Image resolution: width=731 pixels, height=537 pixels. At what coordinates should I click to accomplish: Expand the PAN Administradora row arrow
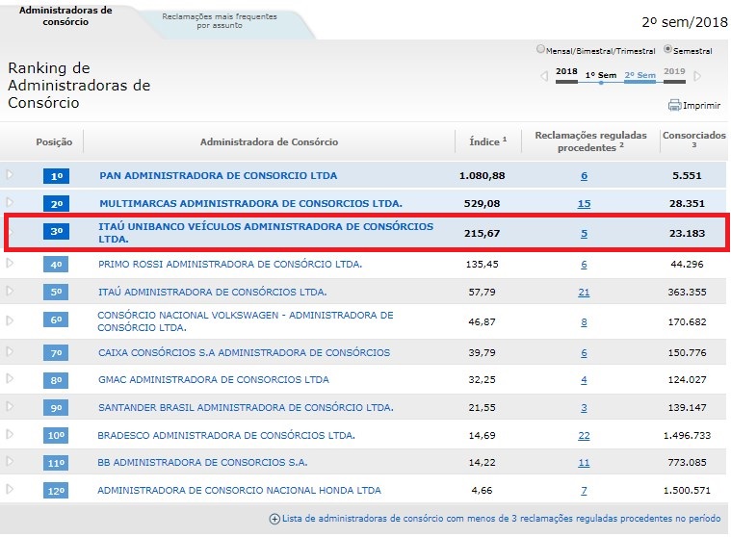tap(11, 175)
